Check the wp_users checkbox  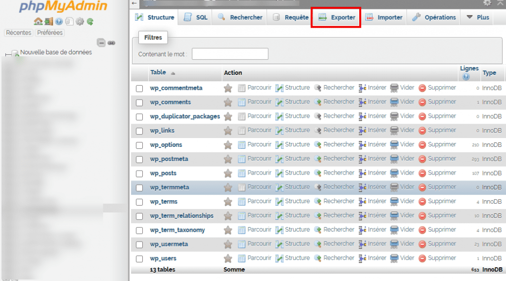[139, 259]
